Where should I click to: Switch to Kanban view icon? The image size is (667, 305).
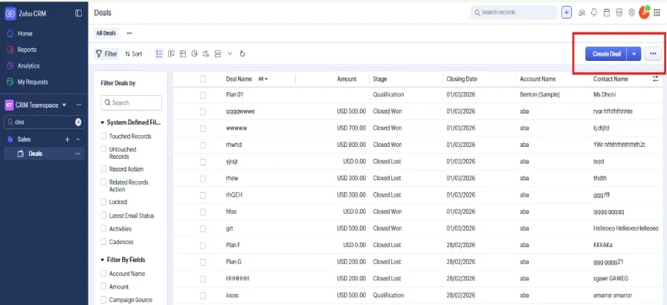(x=171, y=54)
